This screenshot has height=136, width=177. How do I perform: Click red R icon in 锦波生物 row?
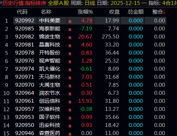click(70, 38)
